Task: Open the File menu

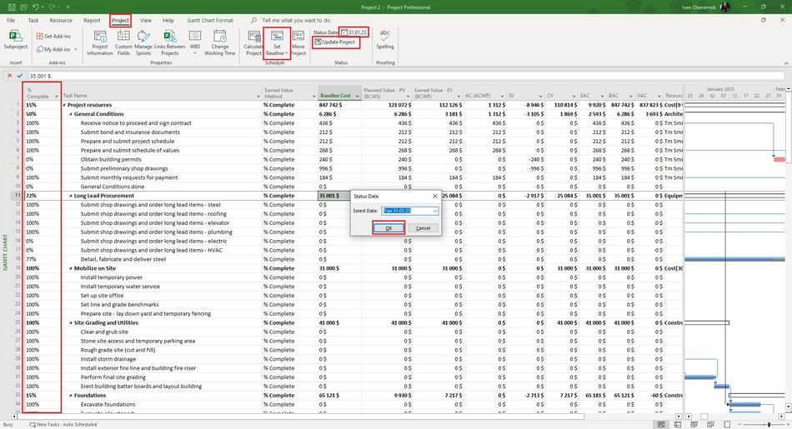Action: 11,20
